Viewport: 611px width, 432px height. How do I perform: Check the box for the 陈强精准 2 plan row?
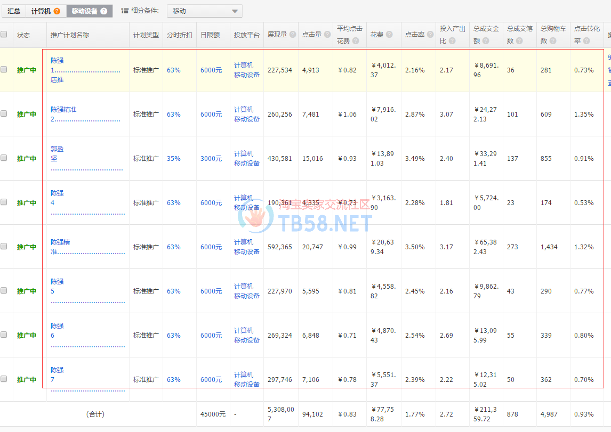pyautogui.click(x=4, y=114)
